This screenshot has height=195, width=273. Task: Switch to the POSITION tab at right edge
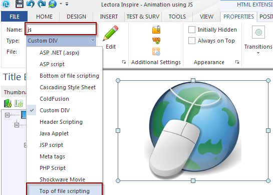(266, 17)
